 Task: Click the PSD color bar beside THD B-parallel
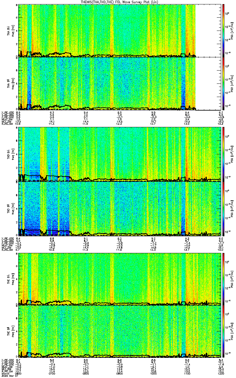tap(223, 209)
